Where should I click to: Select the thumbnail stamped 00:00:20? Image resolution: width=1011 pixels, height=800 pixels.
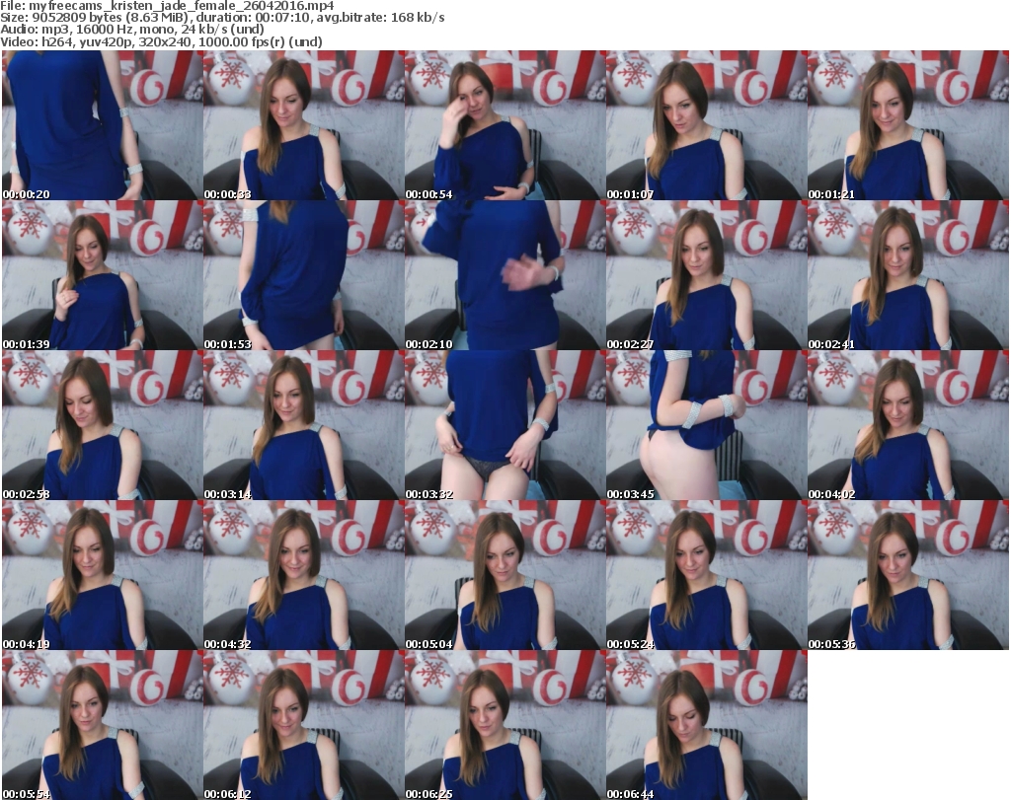[103, 125]
